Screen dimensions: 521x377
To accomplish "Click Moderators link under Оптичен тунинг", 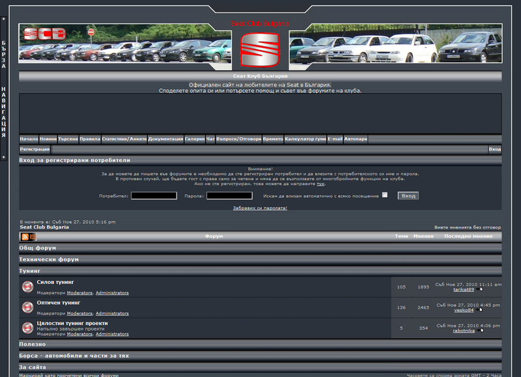I will [79, 313].
